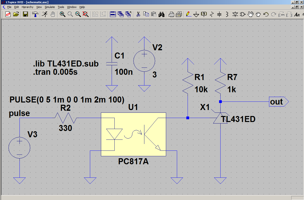
Task: Select the Ground symbol tool
Action: (196, 14)
